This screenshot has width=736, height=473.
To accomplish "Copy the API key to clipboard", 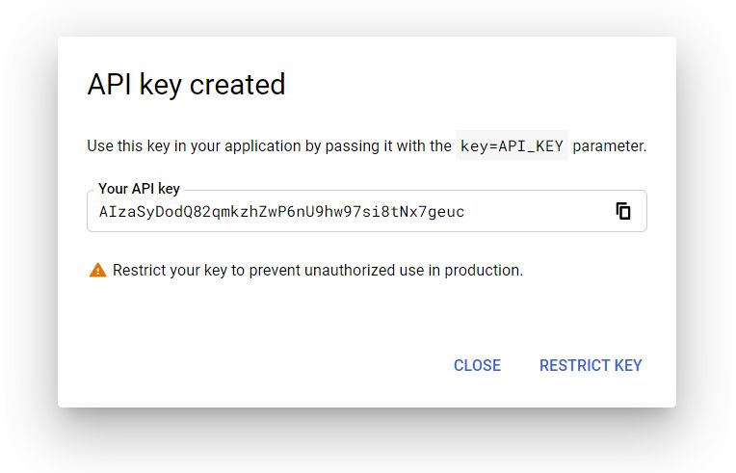I will [623, 211].
